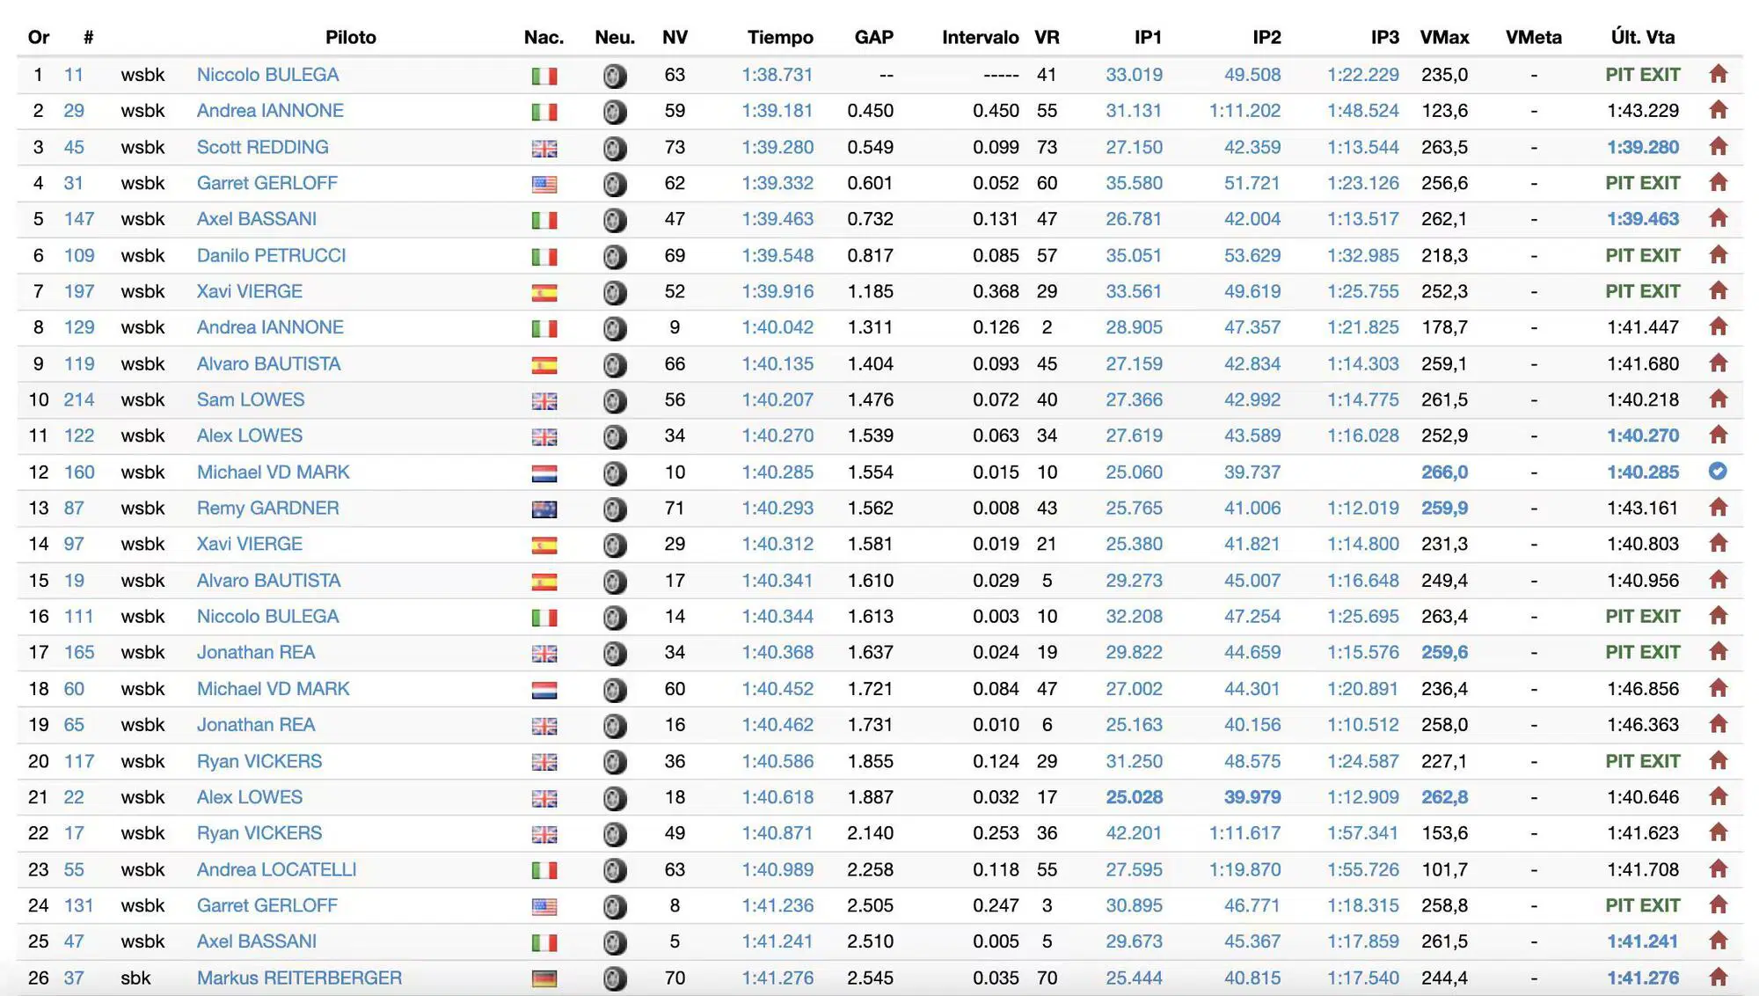
Task: Sort by the Tiempo column header
Action: pos(779,37)
